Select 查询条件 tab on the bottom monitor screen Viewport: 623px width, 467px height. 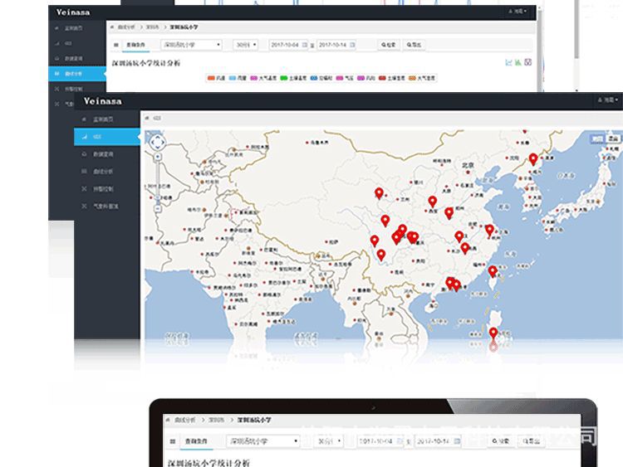(196, 441)
